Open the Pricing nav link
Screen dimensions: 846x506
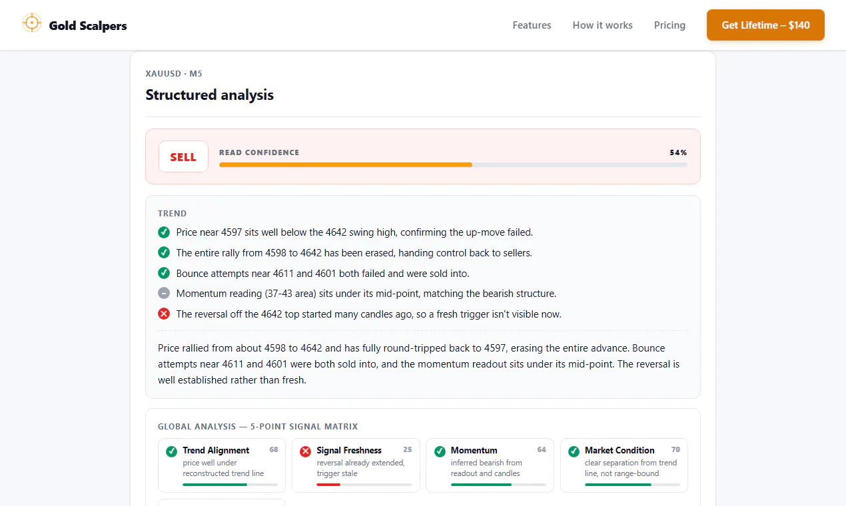coord(669,25)
